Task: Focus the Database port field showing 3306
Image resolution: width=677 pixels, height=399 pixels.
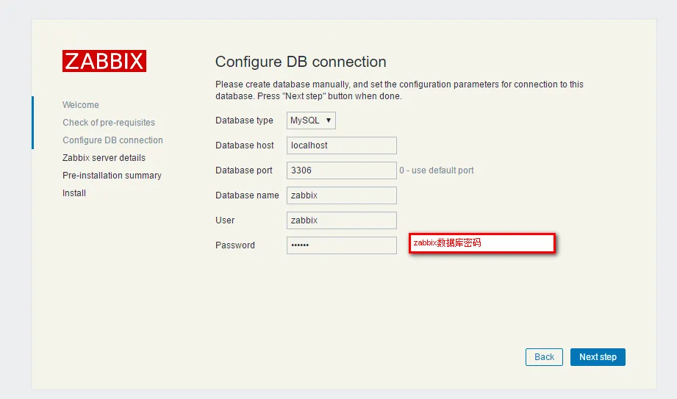Action: pos(342,170)
